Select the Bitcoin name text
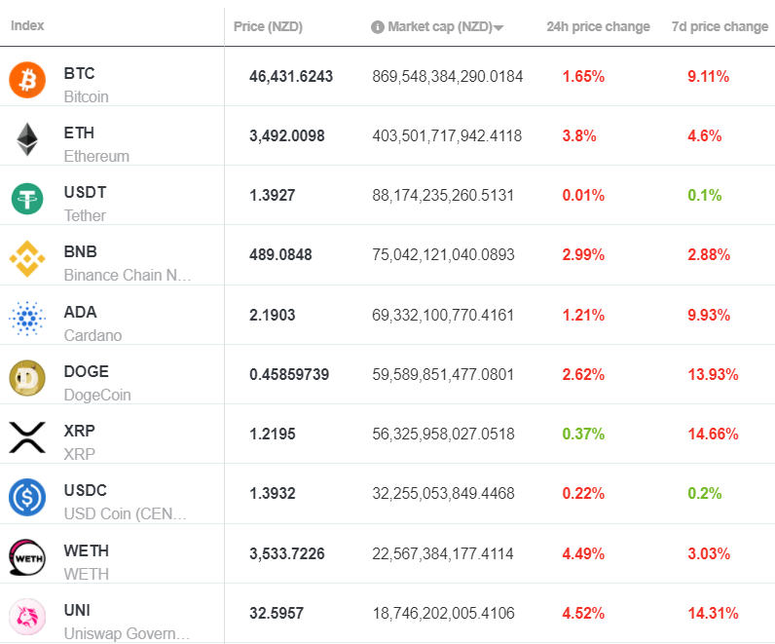Image resolution: width=775 pixels, height=644 pixels. pyautogui.click(x=86, y=96)
